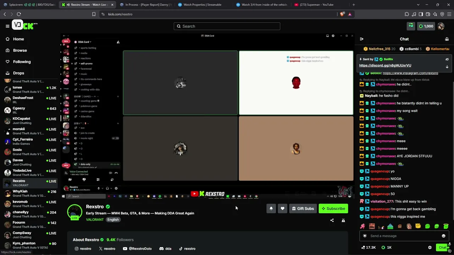The image size is (454, 255).
Task: Send message with Chat button
Action: tap(443, 248)
